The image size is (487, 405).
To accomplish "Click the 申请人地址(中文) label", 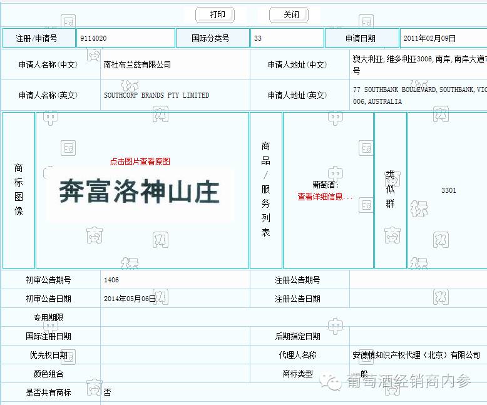I will pyautogui.click(x=297, y=64).
